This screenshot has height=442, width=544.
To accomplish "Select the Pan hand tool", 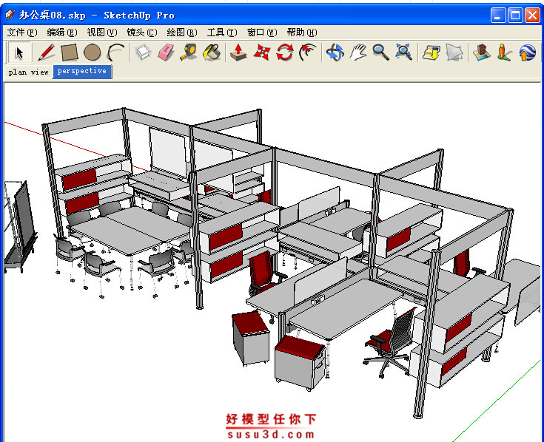I will 358,52.
